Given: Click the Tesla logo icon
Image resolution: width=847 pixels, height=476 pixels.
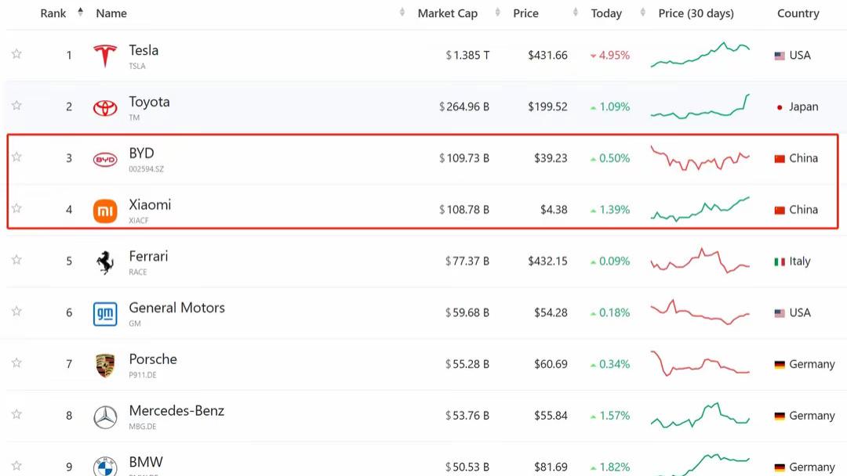Looking at the screenshot, I should click(x=105, y=56).
